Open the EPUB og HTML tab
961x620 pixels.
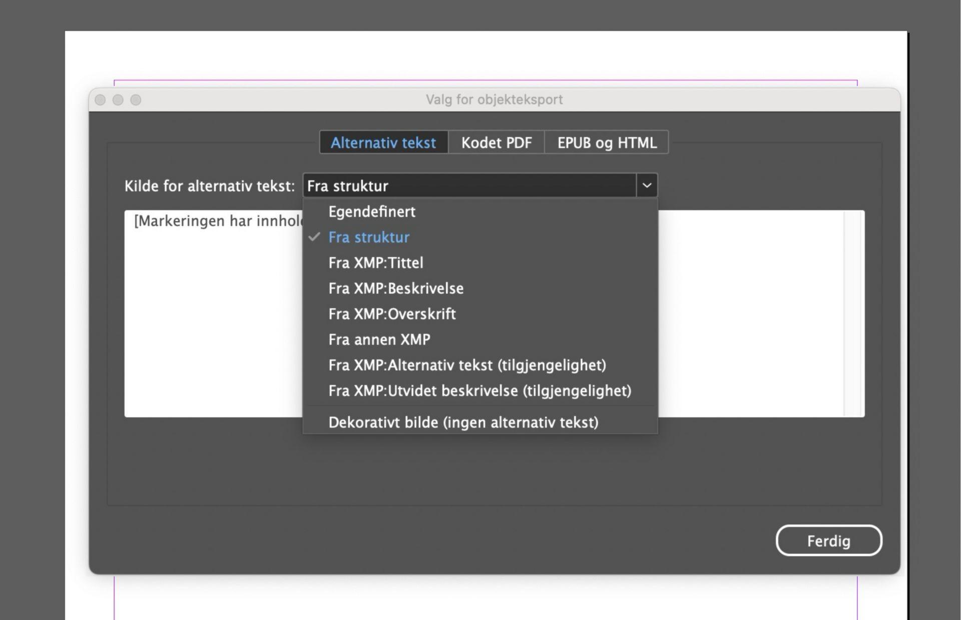(x=607, y=142)
